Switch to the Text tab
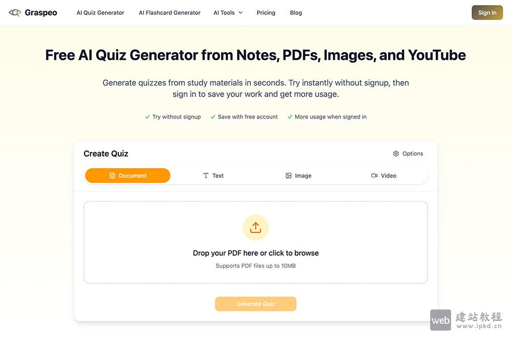This screenshot has height=340, width=512. (x=214, y=176)
